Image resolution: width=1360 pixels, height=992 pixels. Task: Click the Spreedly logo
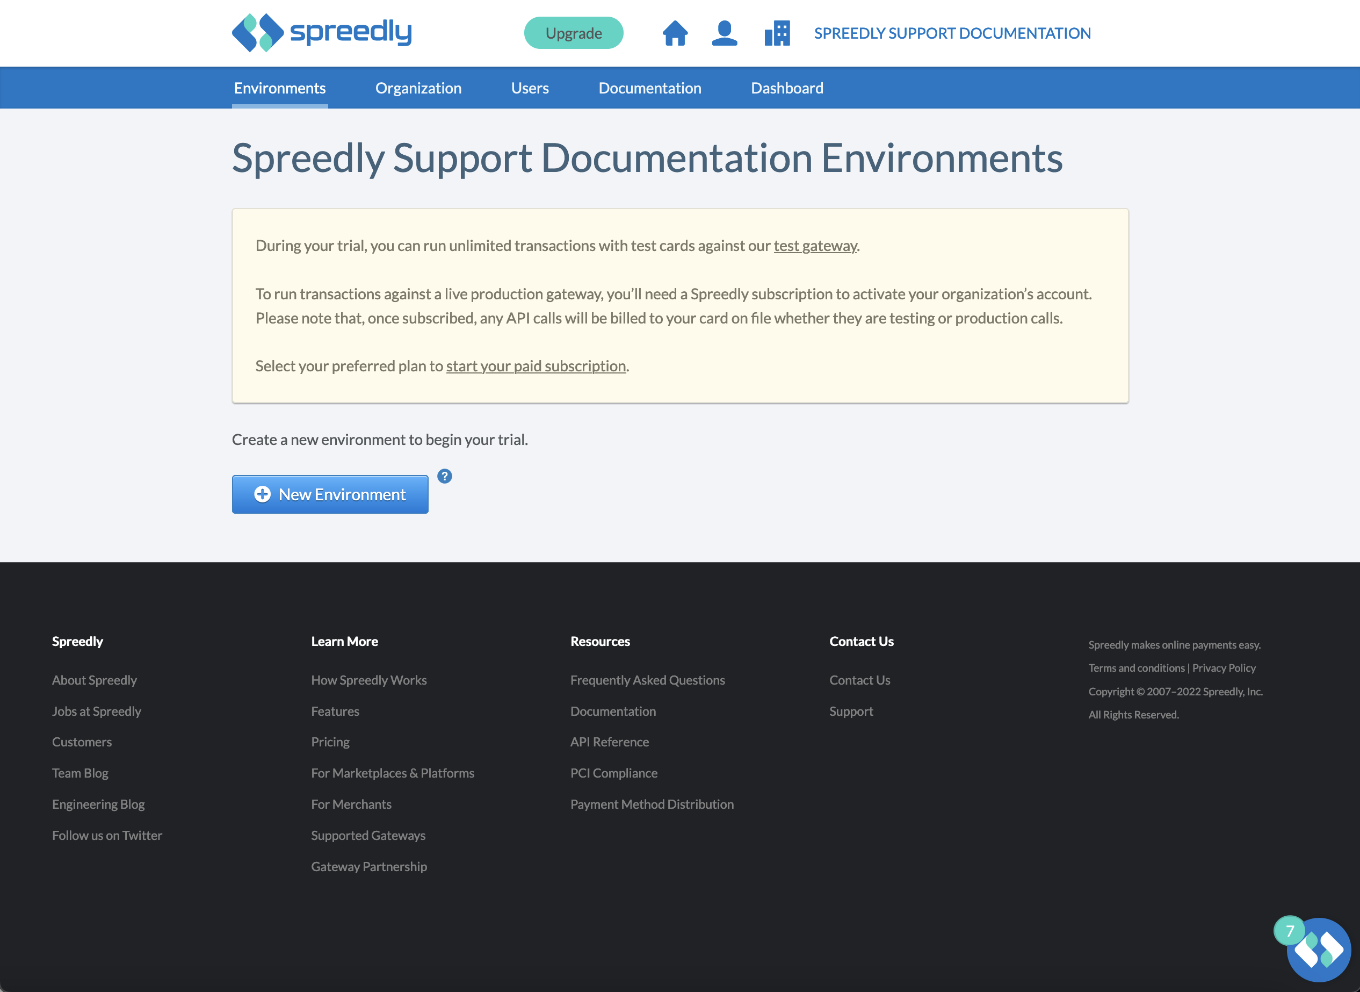click(x=322, y=32)
